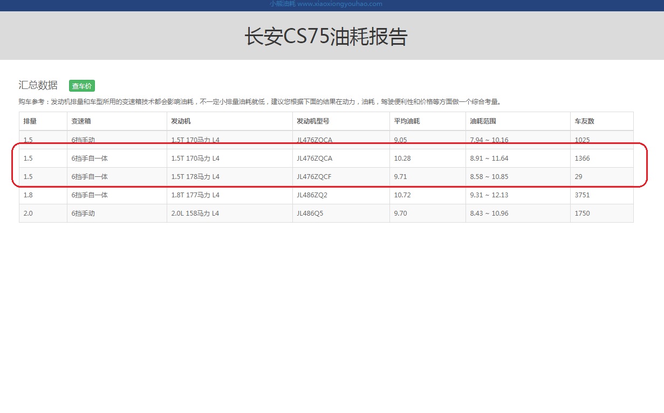Select engine model JL486Q5
Screen dimensions: 664x413
pos(310,214)
